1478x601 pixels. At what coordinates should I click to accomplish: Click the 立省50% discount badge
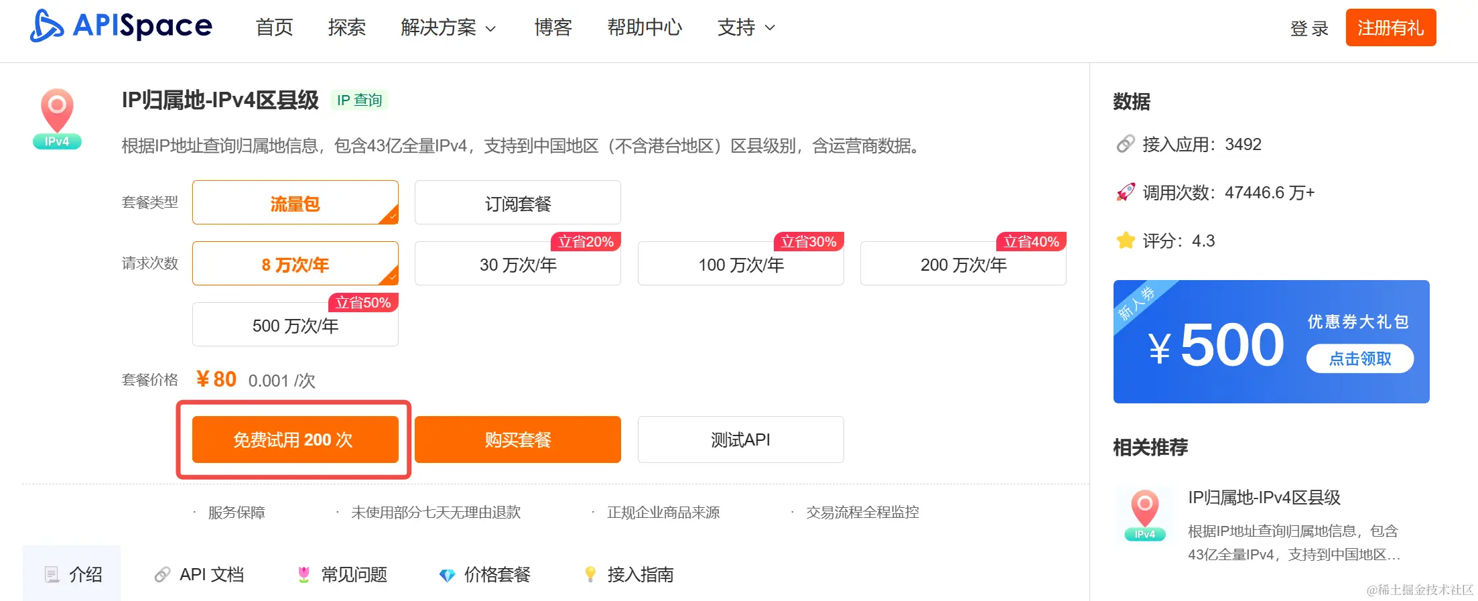[363, 302]
